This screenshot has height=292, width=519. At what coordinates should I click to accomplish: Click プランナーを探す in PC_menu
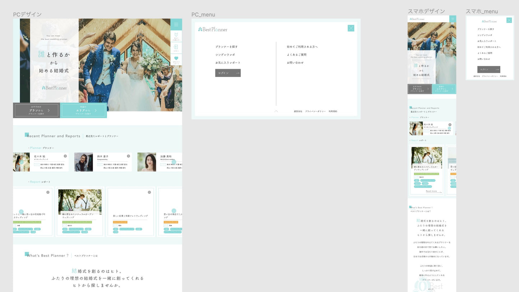click(226, 47)
